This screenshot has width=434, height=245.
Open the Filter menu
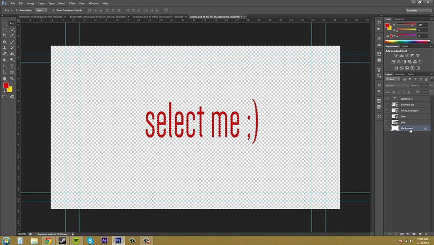[x=72, y=3]
